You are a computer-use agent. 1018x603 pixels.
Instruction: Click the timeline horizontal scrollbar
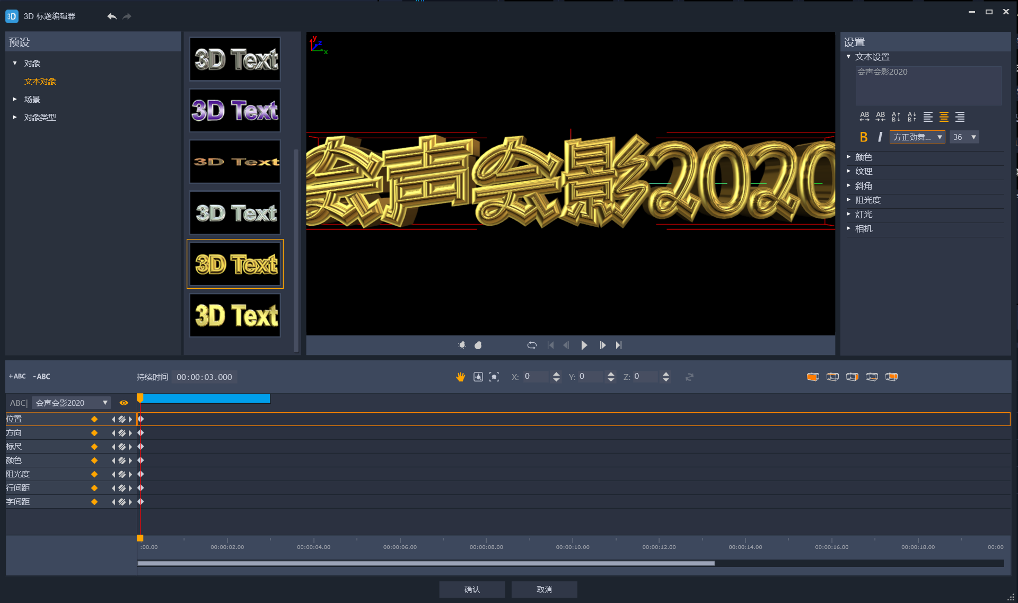point(426,563)
